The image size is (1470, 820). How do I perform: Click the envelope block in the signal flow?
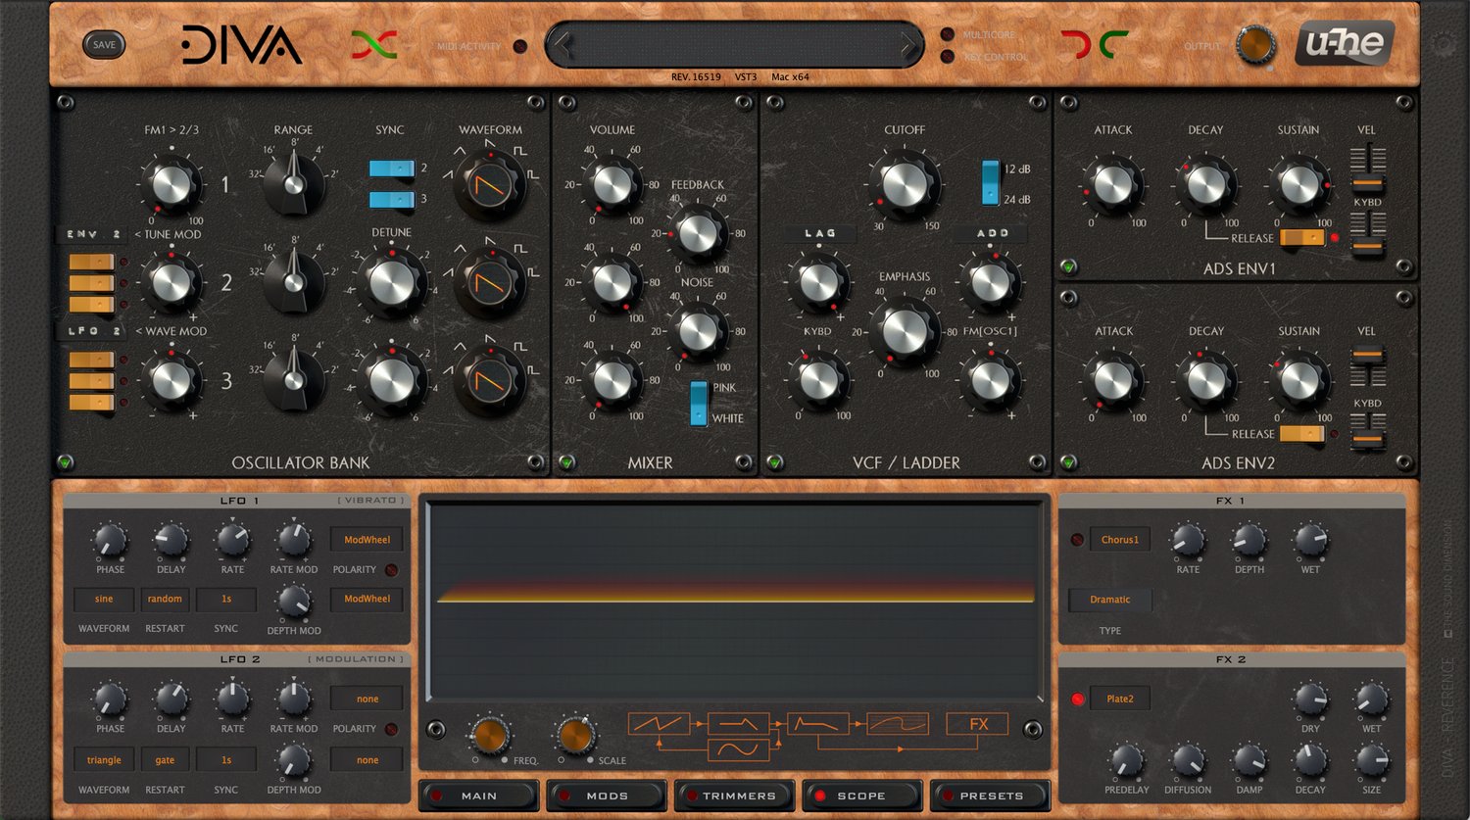coord(817,724)
